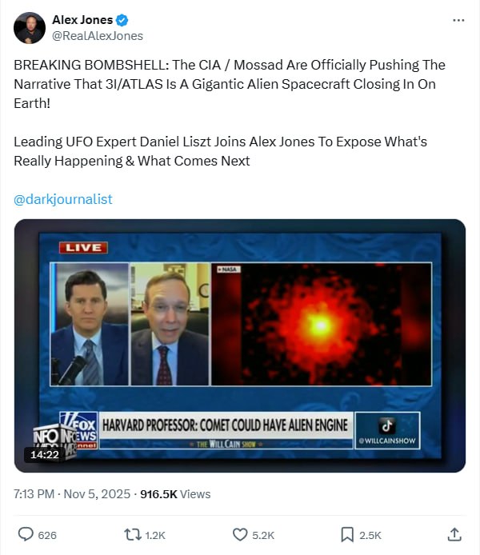
Task: Like the post with heart icon
Action: [240, 534]
